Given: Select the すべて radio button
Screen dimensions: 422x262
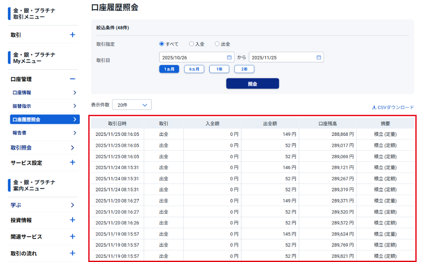Looking at the screenshot, I should point(162,44).
